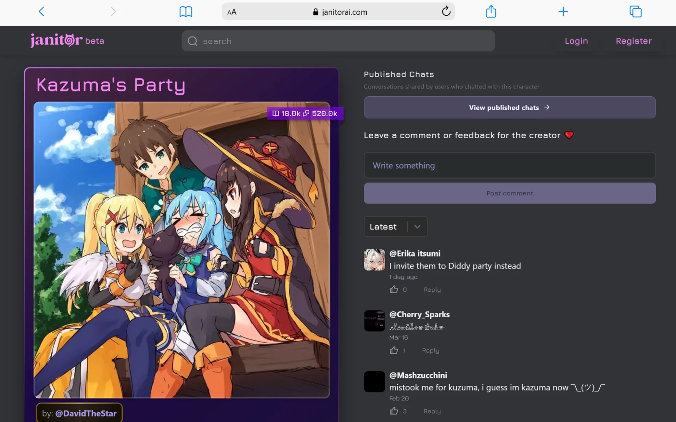The width and height of the screenshot is (676, 422).
Task: Reply to Erika itsumi's comment
Action: pos(432,289)
